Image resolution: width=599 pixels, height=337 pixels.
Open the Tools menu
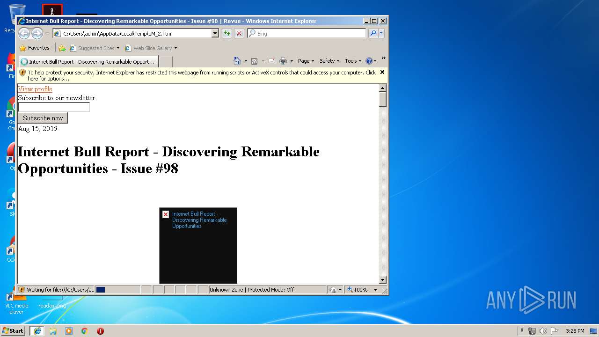click(353, 61)
